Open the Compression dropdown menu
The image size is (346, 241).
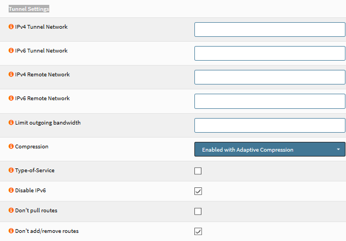click(x=269, y=149)
